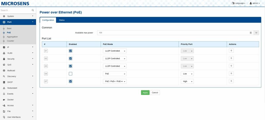Image resolution: width=265 pixels, height=120 pixels.
Task: Open PoE Mode dropdown for port 02
Action: pos(115,59)
